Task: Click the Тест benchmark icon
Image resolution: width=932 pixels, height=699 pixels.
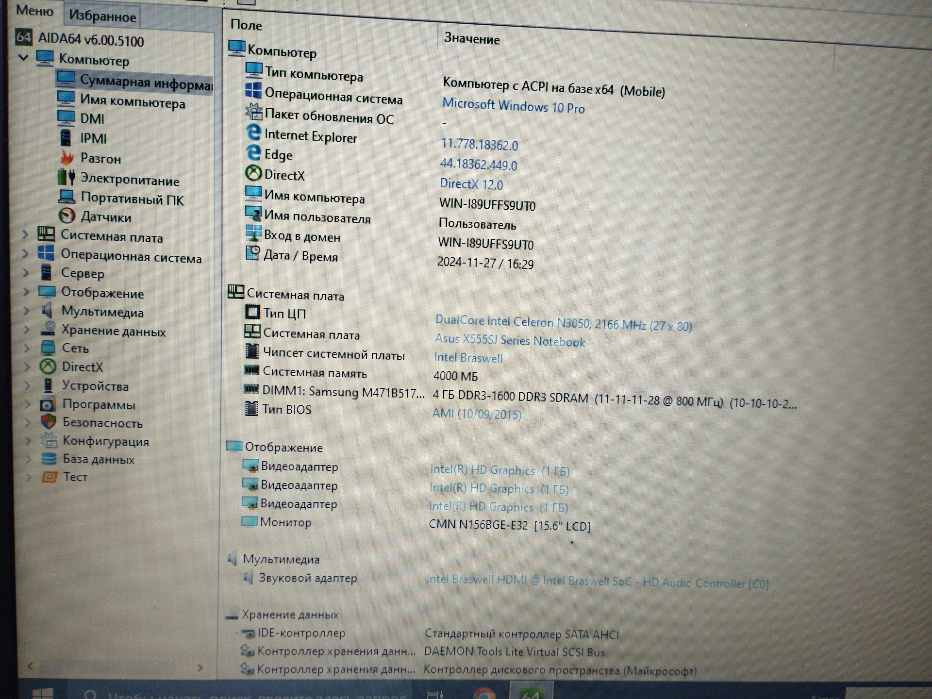Action: click(49, 477)
